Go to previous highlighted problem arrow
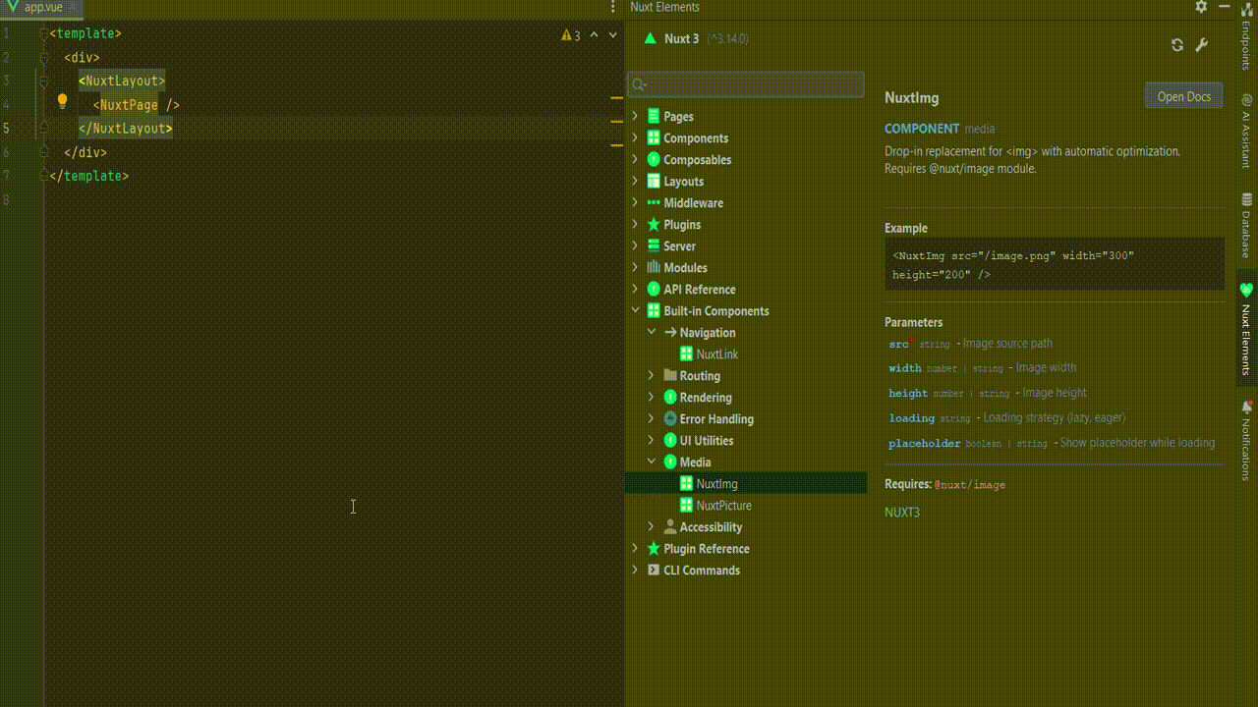 click(x=594, y=35)
